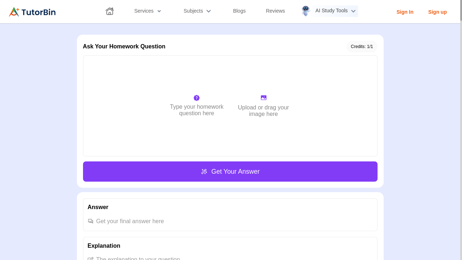Expand the AI Study Tools chevron

tap(353, 11)
